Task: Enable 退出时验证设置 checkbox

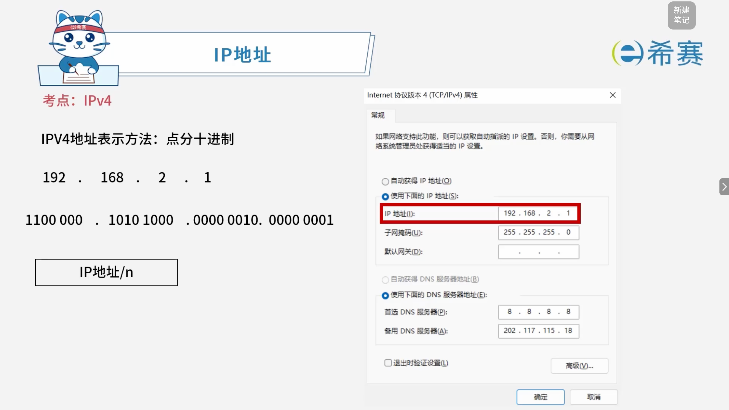Action: pos(388,363)
